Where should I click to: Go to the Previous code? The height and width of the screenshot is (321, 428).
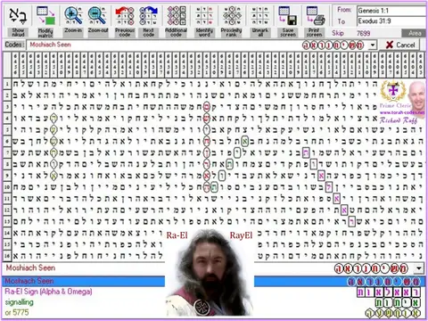click(x=125, y=21)
